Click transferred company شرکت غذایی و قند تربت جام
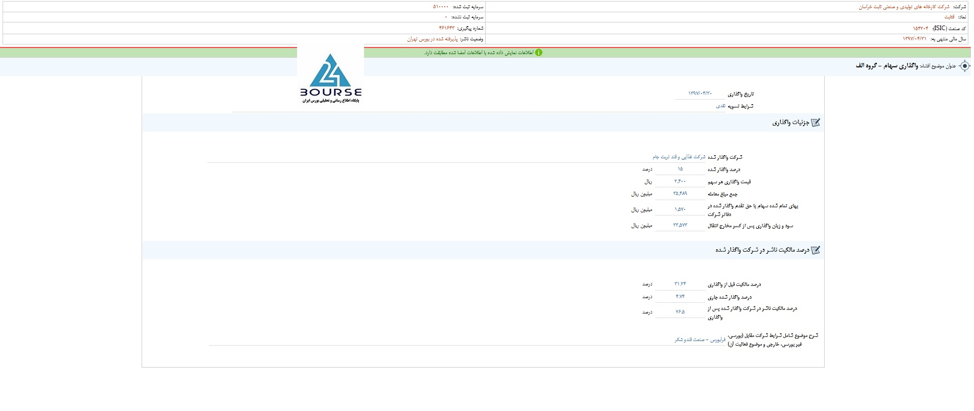Image resolution: width=974 pixels, height=411 pixels. tap(678, 157)
